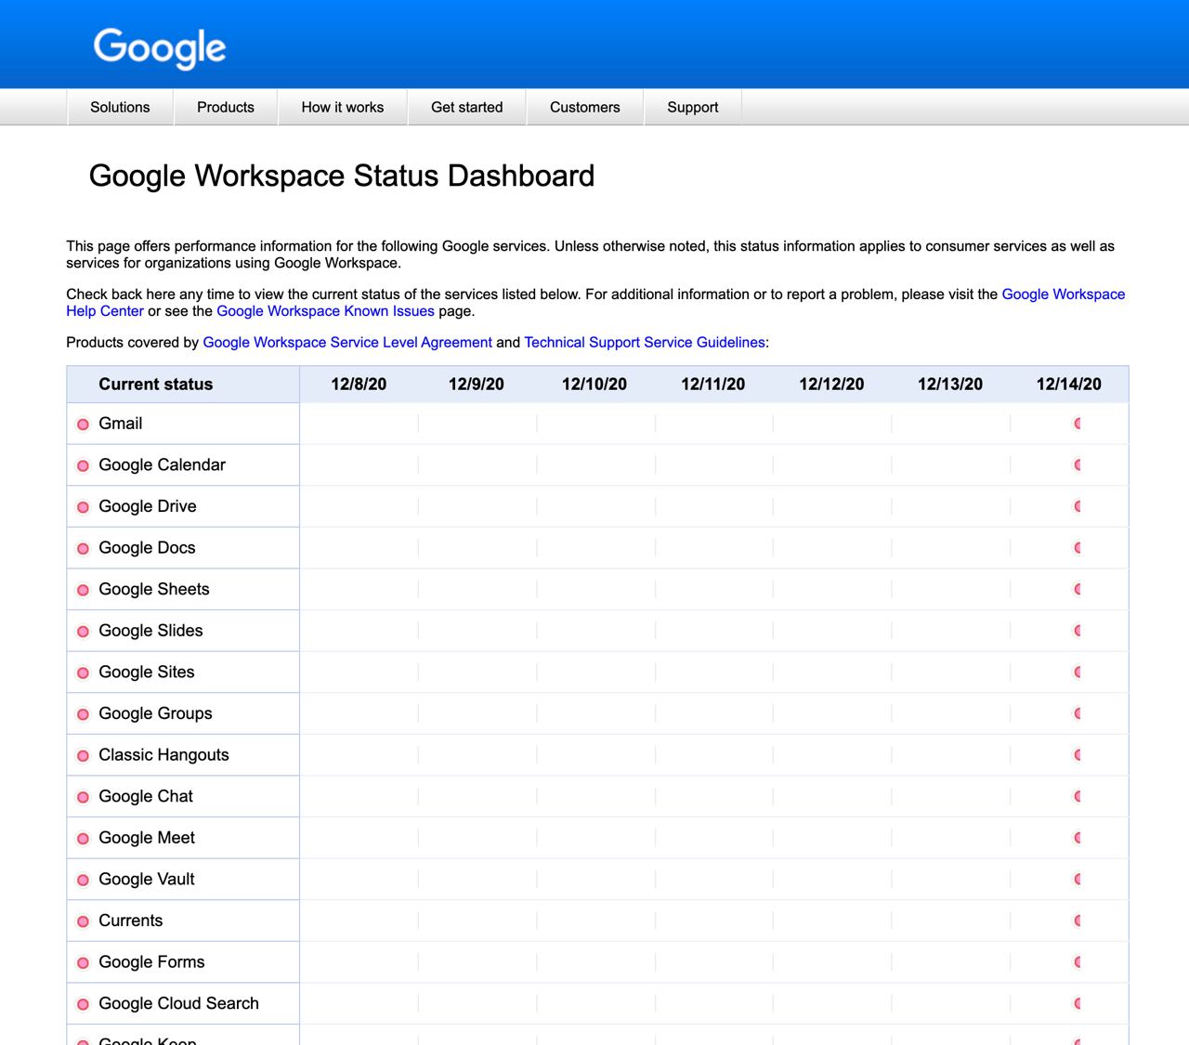Click the Classic Hangouts service name
Screen dimensions: 1189x1045
(x=163, y=754)
